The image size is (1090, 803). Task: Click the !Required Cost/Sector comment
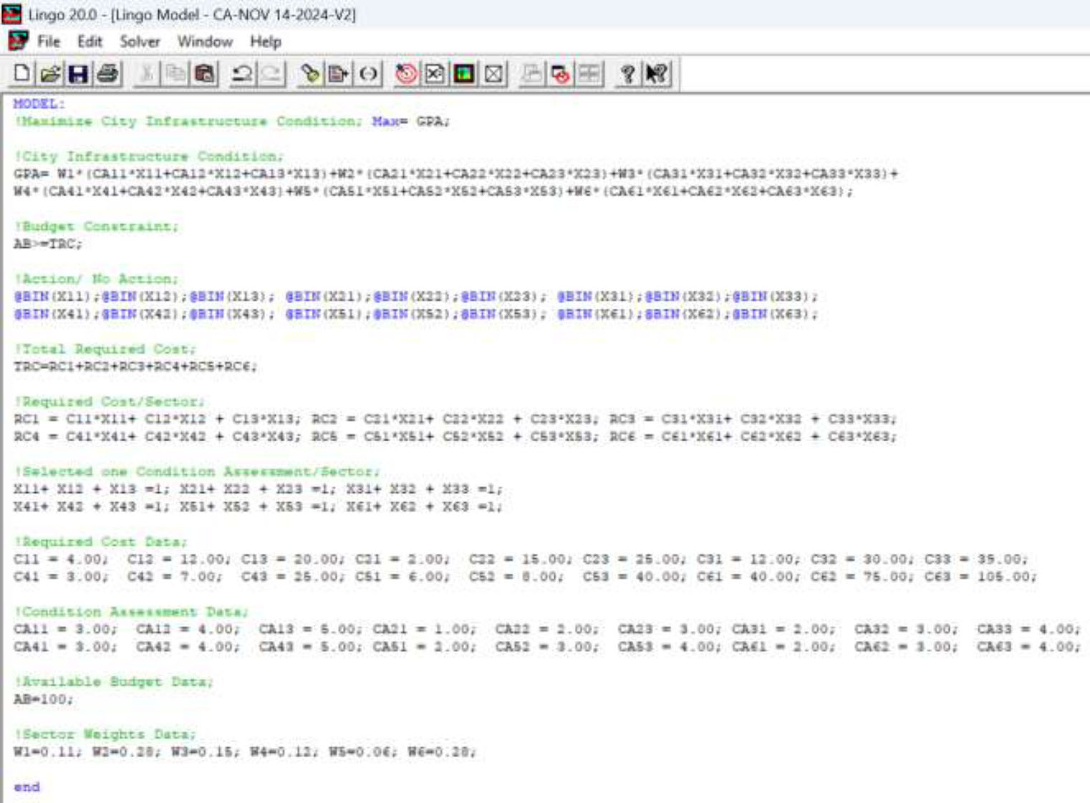click(x=110, y=402)
